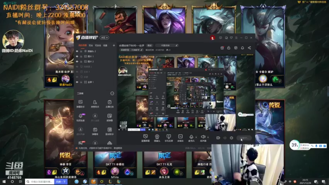This screenshot has width=329, height=185.
Task: Hide the 全屏 1 source
Action: [77, 82]
